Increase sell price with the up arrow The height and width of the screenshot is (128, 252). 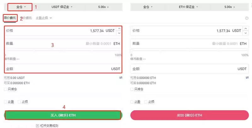coord(245,29)
